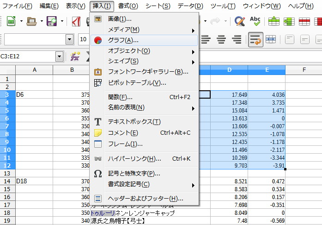Screen dimensions: 322x225
Task: Open the 編集(E) menu
Action: pyautogui.click(x=49, y=6)
